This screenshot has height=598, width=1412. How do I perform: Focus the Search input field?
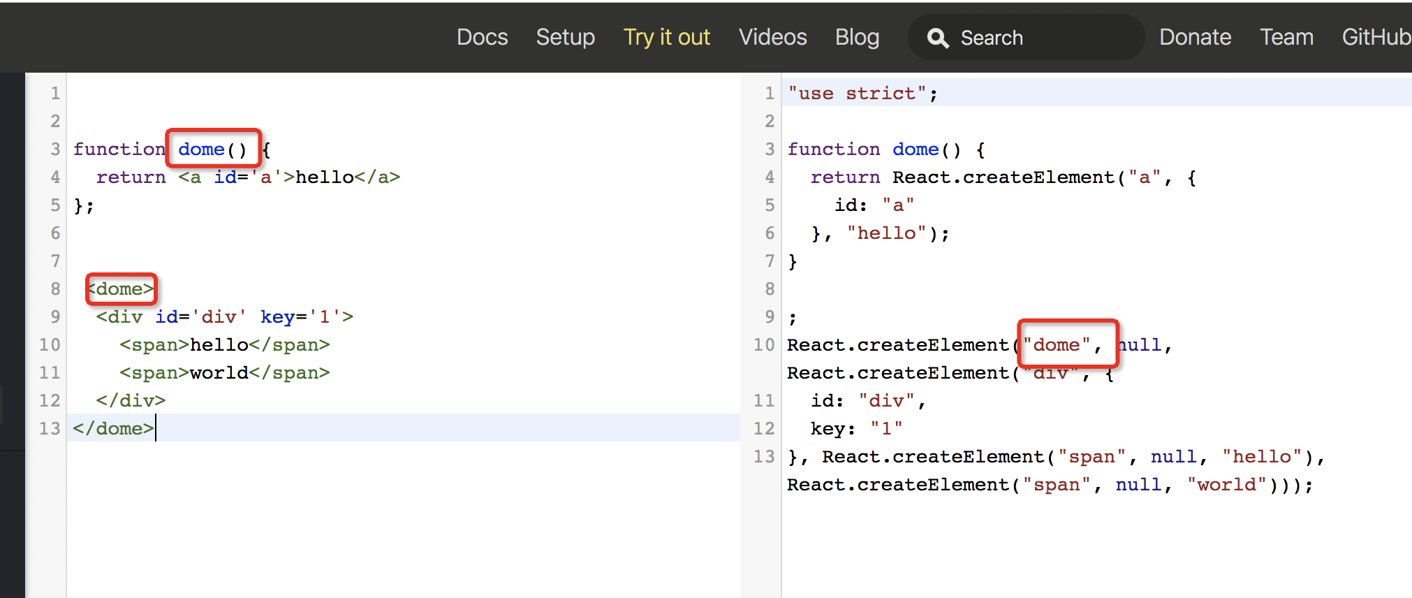click(x=1026, y=38)
